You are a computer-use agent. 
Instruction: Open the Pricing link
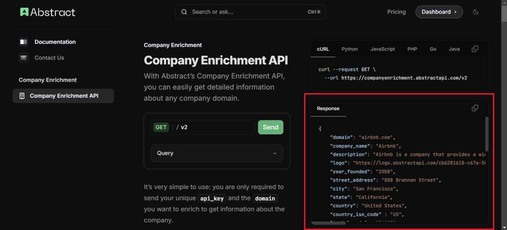(x=396, y=12)
